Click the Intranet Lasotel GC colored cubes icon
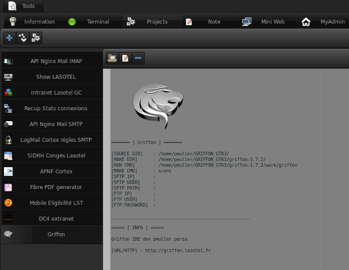 (x=8, y=92)
